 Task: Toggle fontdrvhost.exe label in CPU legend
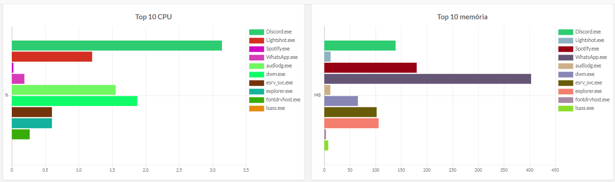pos(283,99)
